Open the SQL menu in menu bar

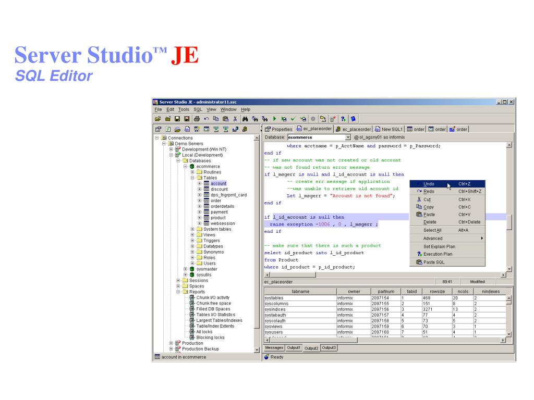198,109
